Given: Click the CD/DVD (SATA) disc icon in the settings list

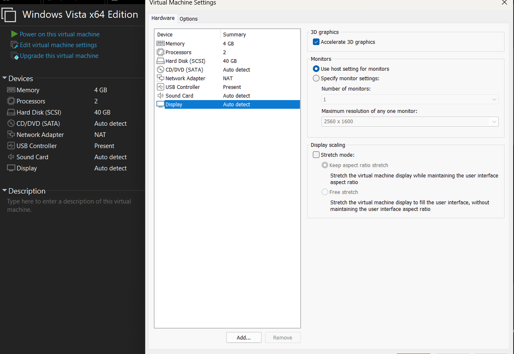Looking at the screenshot, I should pos(161,69).
